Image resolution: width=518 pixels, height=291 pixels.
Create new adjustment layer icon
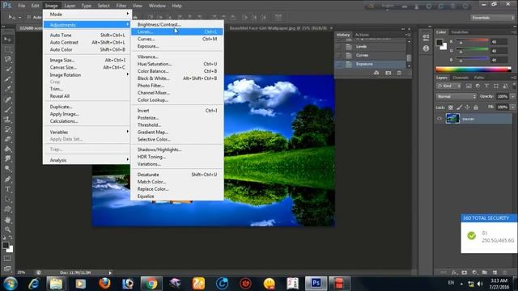click(x=475, y=272)
